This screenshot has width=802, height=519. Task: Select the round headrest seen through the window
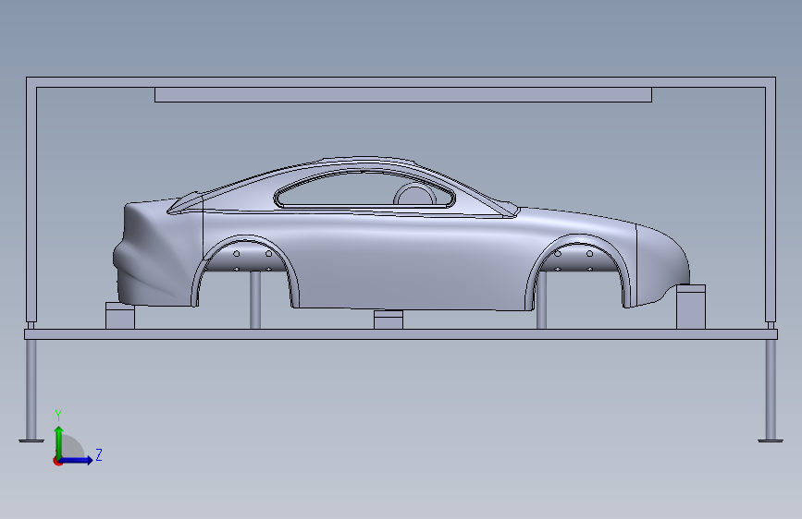pos(414,195)
